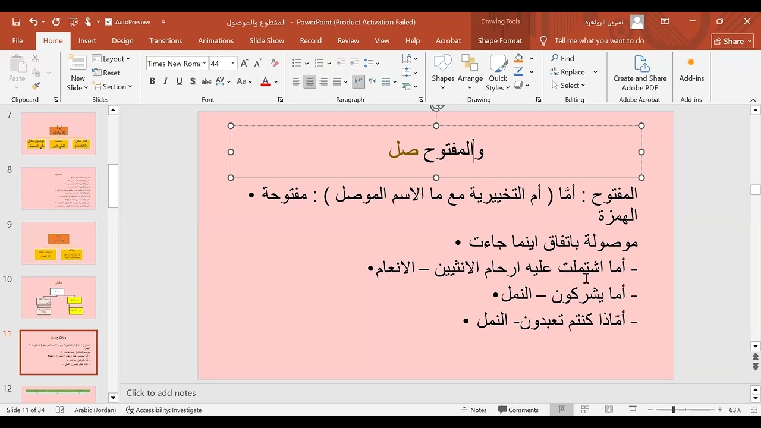Screen dimensions: 761x428
Task: Open Quick Styles gallery
Action: [498, 73]
